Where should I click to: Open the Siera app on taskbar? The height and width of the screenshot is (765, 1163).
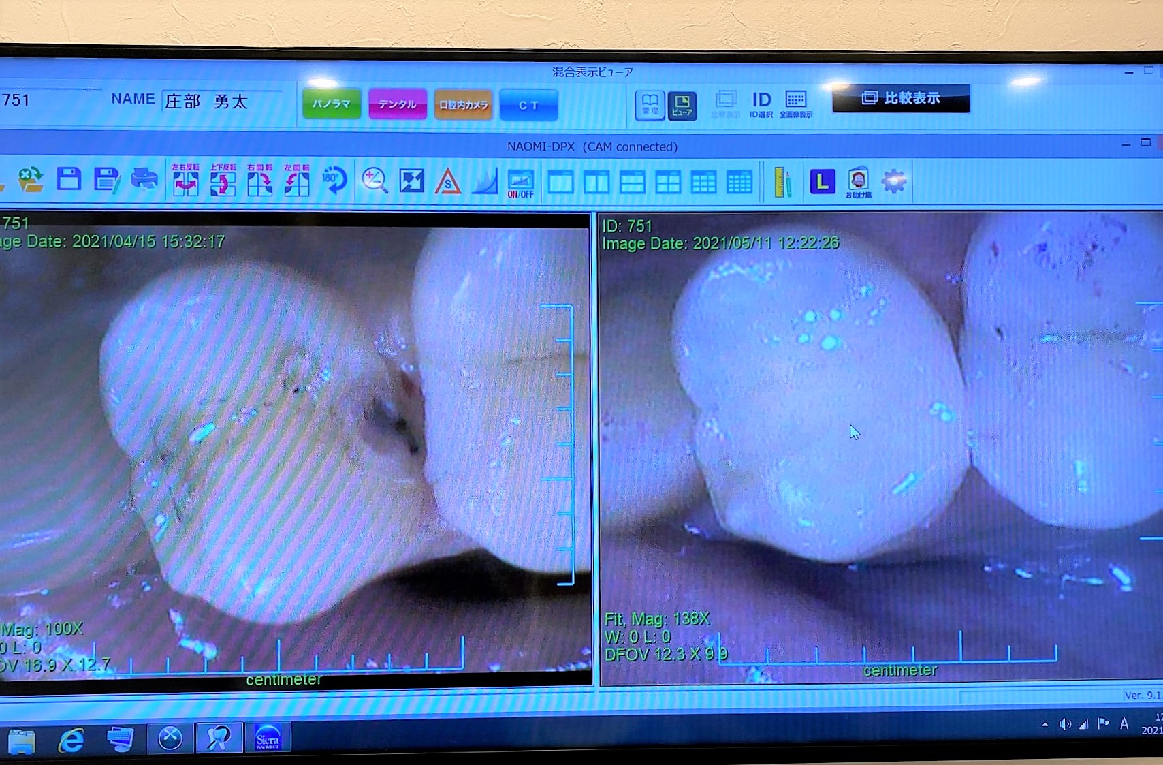tap(268, 738)
